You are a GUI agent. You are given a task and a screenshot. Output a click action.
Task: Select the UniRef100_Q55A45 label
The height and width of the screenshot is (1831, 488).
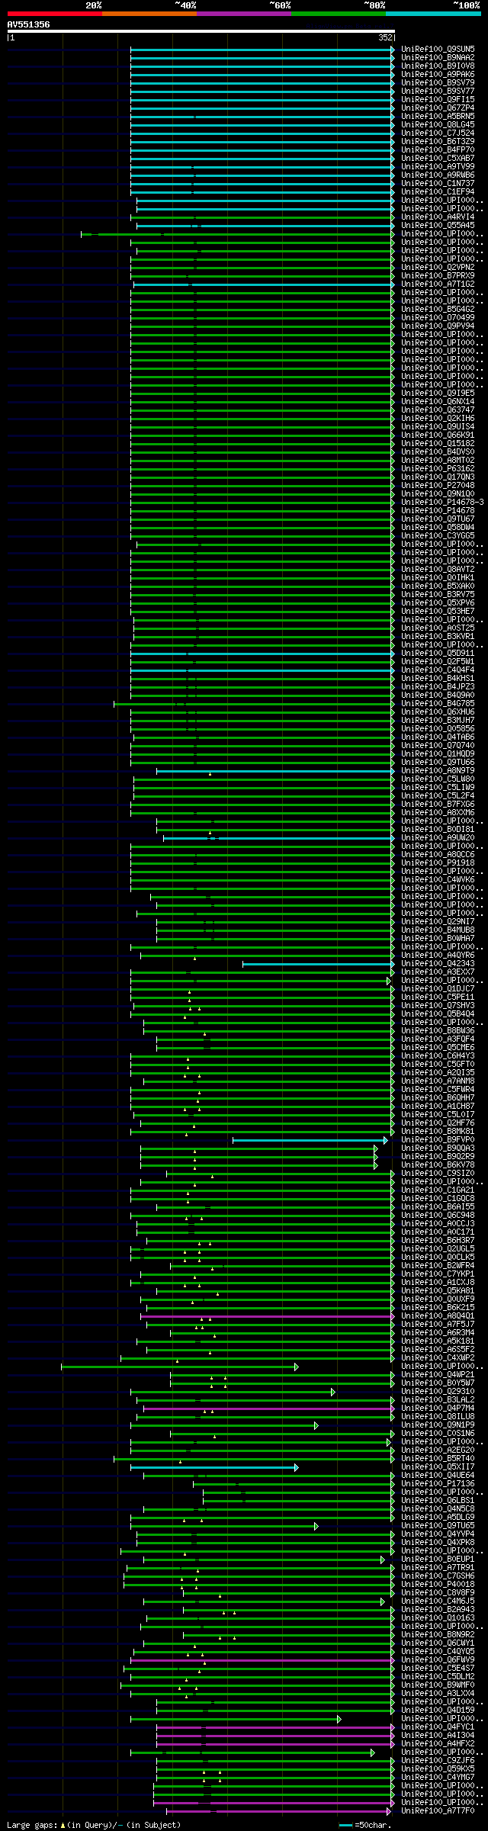[438, 226]
